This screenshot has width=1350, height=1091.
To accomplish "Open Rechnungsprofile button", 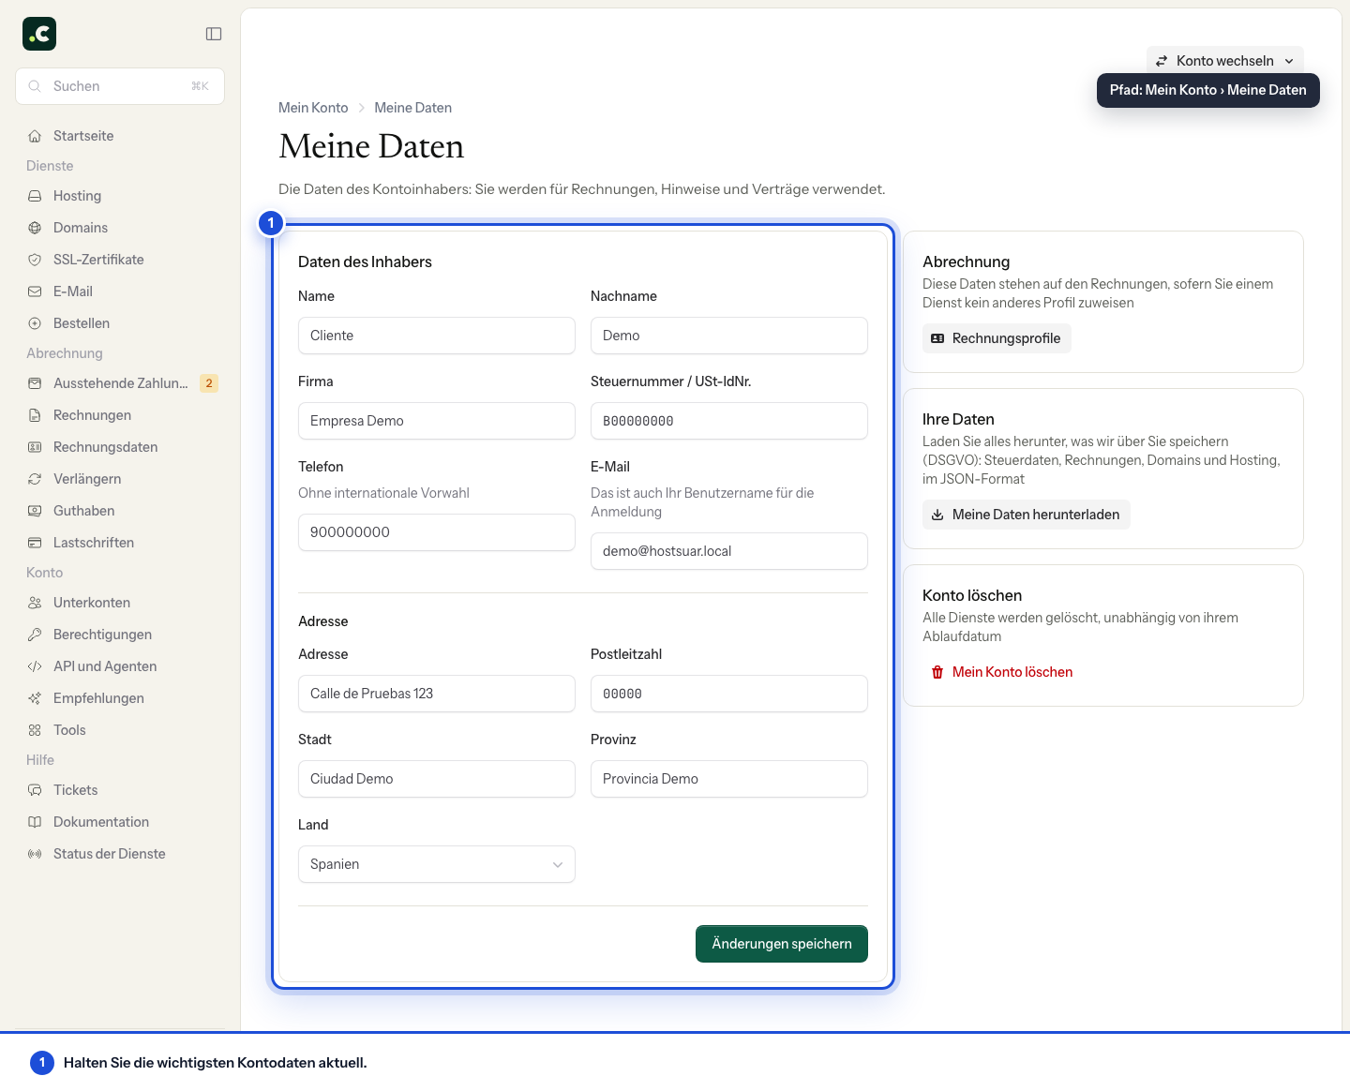I will click(x=997, y=338).
